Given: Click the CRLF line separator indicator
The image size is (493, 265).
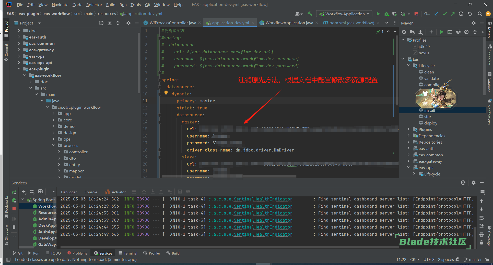Looking at the screenshot, I should tap(415, 259).
